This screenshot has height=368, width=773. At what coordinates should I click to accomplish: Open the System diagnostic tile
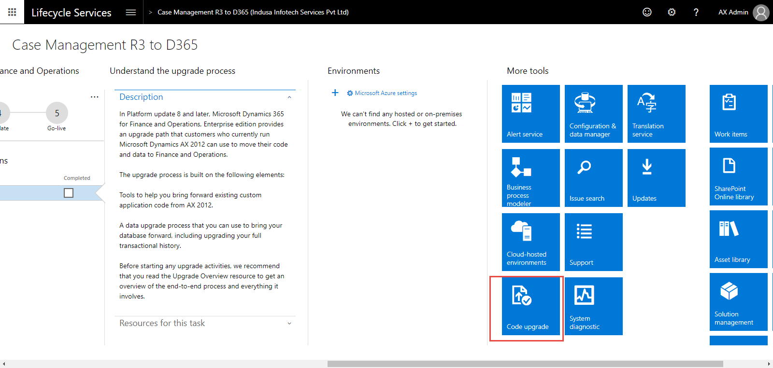594,306
